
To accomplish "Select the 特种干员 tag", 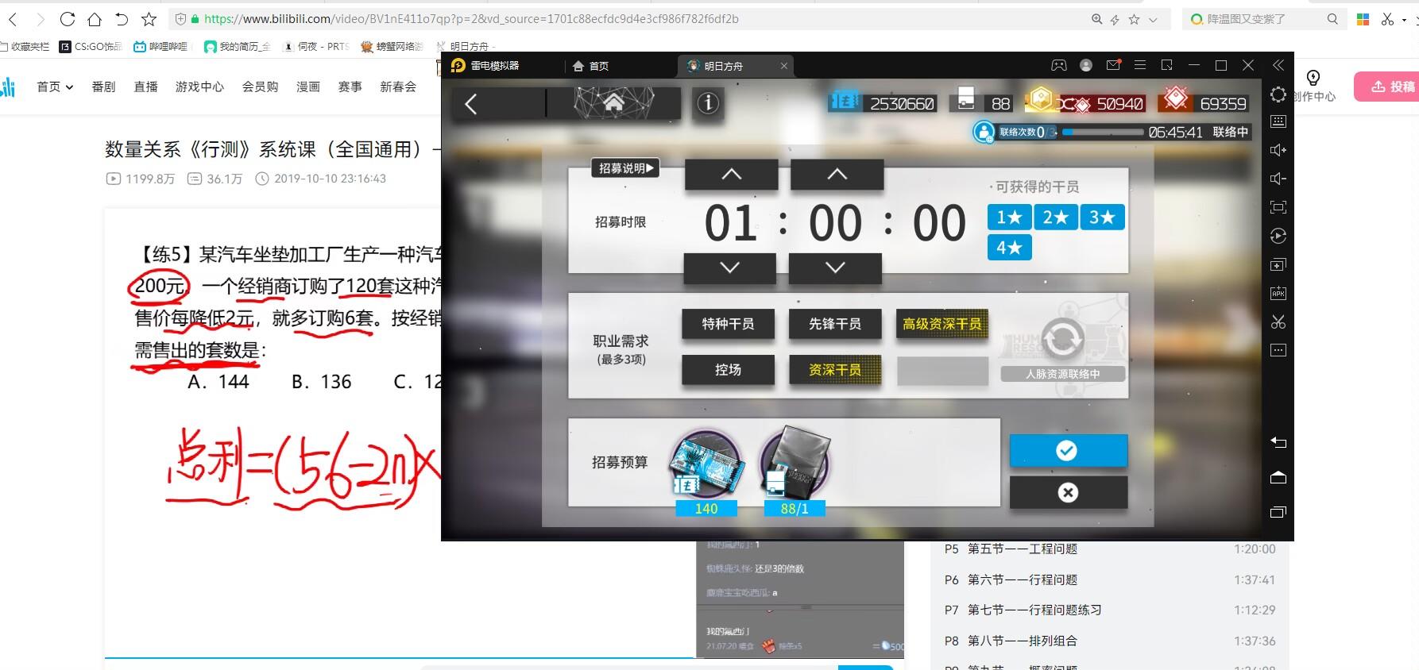I will pyautogui.click(x=728, y=324).
